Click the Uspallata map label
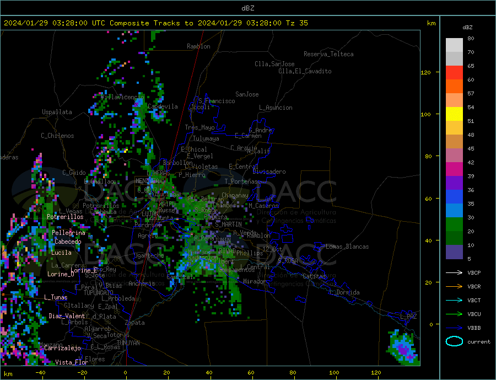This screenshot has height=380, width=496. pyautogui.click(x=57, y=112)
